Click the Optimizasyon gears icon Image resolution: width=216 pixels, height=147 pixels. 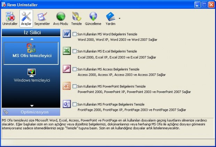click(6, 112)
